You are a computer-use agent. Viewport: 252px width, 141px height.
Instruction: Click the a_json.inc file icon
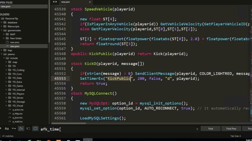point(9,117)
